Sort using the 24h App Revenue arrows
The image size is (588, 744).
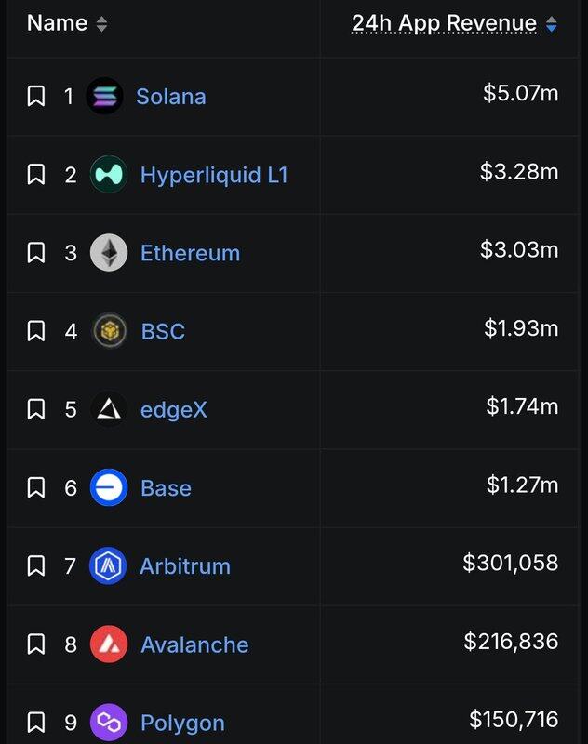pyautogui.click(x=552, y=25)
